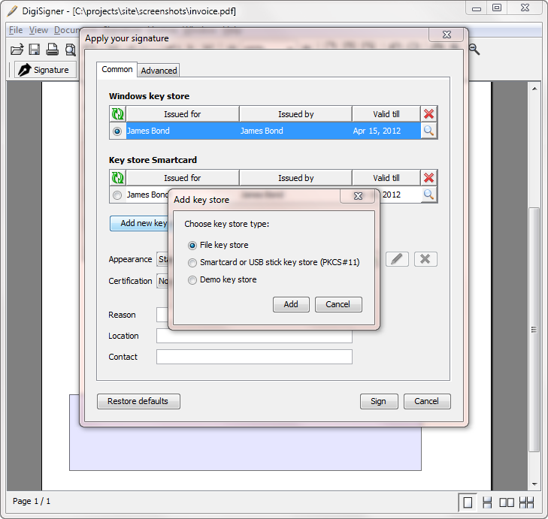Viewport: 548px width, 519px height.
Task: Switch to the Common tab
Action: pyautogui.click(x=117, y=70)
